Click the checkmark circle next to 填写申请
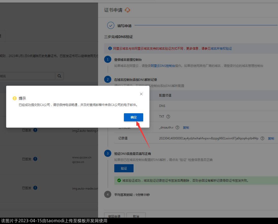 pyautogui.click(x=111, y=25)
